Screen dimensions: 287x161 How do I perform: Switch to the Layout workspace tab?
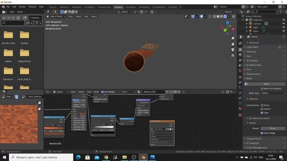[x=53, y=7]
